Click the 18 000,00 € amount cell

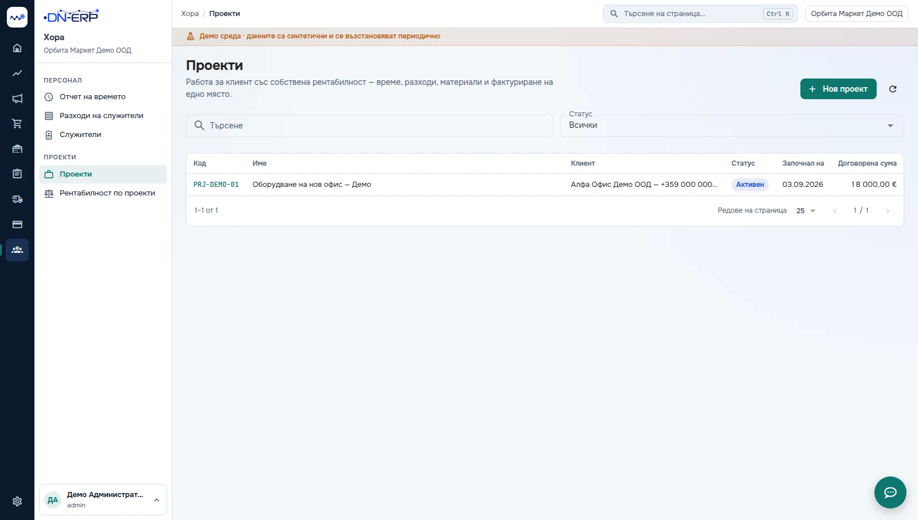pyautogui.click(x=874, y=185)
